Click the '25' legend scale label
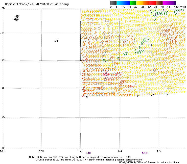The width and height of the screenshot is (187, 164). (x=143, y=7)
